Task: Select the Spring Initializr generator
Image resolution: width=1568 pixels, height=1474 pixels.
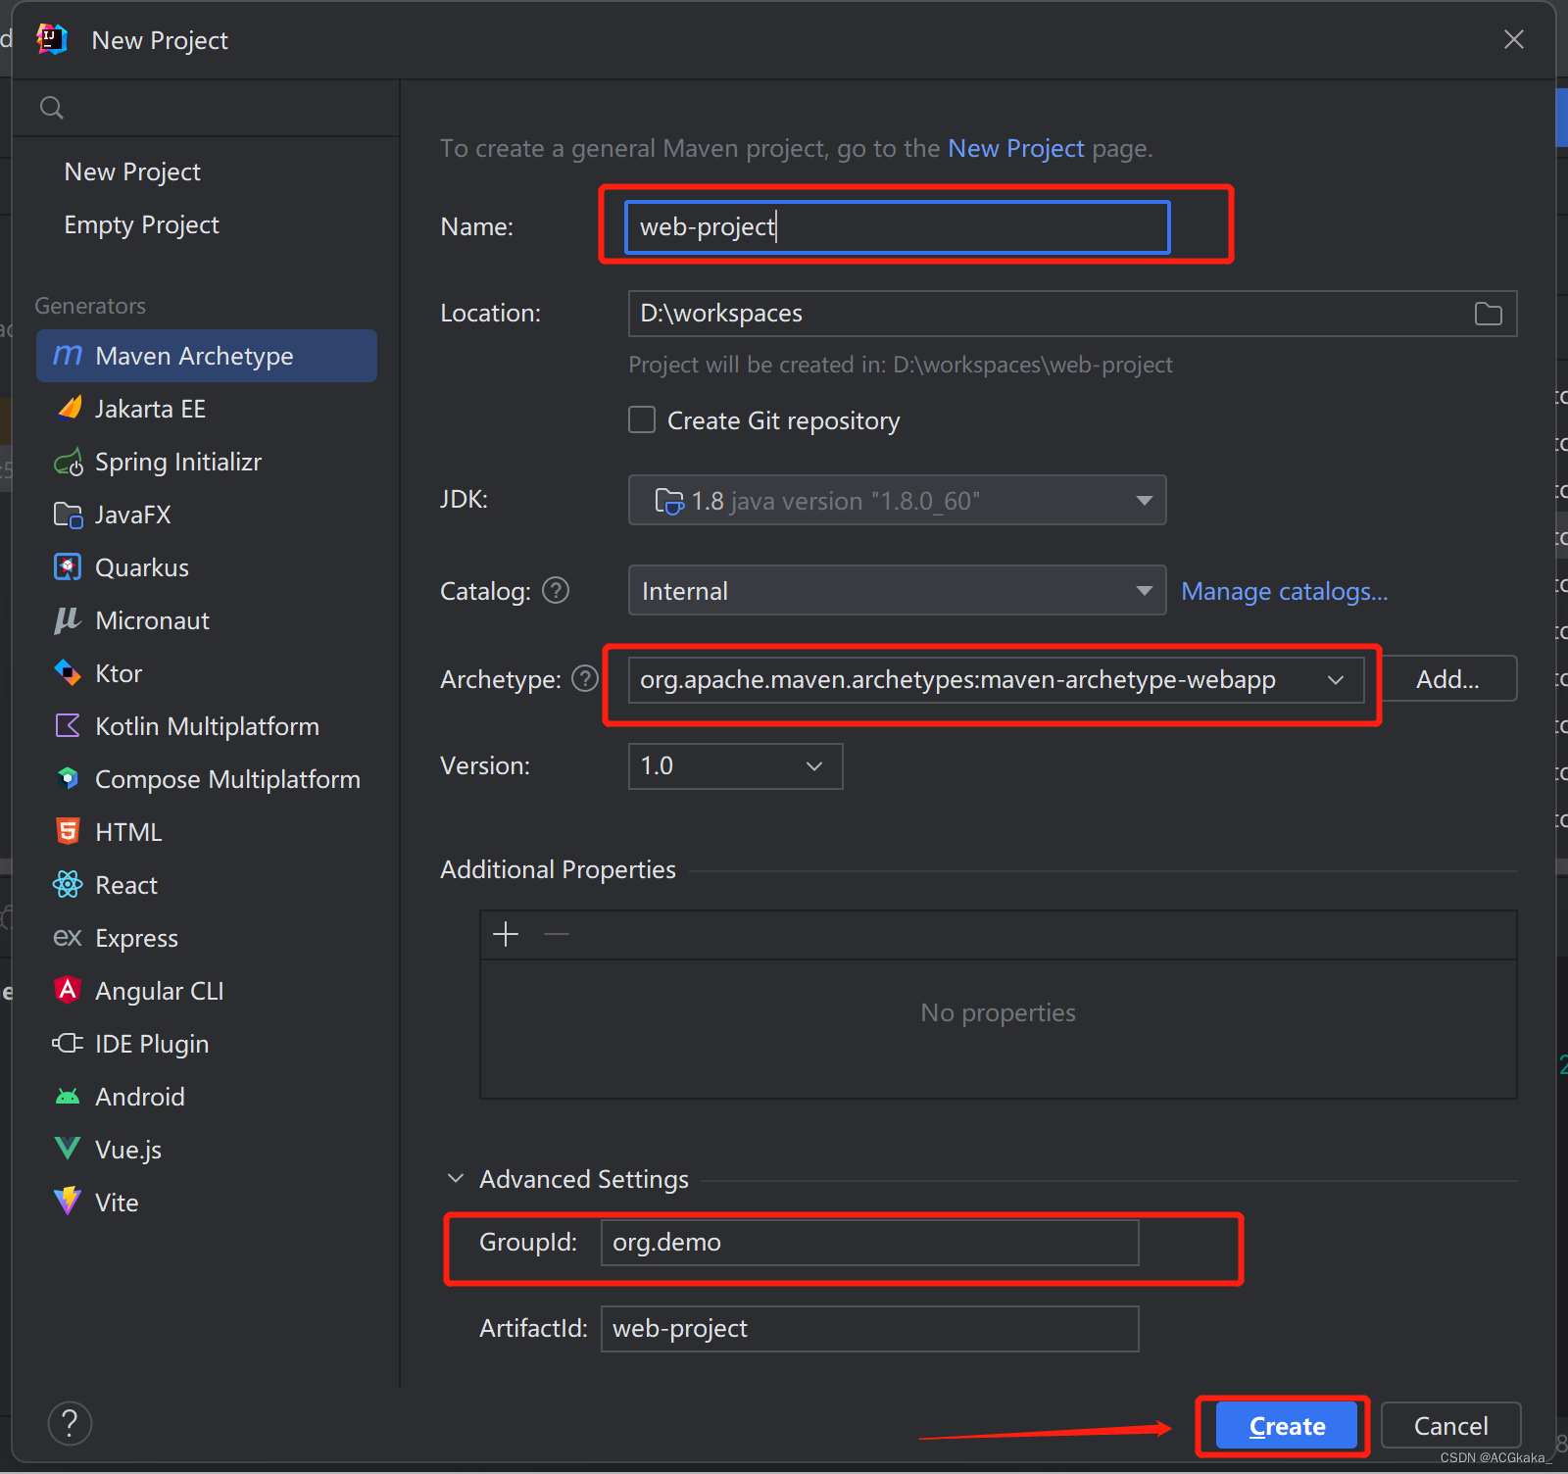Action: (207, 462)
